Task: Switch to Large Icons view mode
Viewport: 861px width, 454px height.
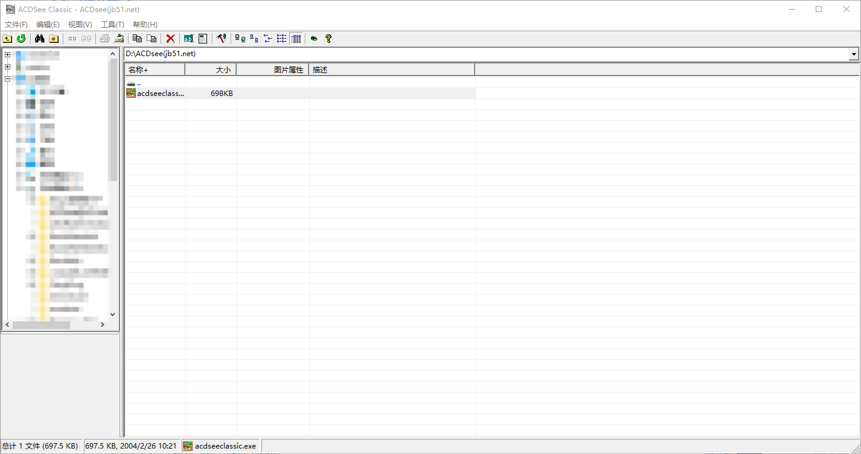Action: pos(254,39)
